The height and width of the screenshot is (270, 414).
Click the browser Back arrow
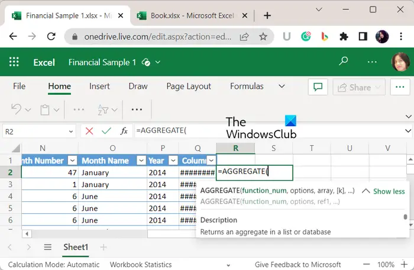point(13,36)
